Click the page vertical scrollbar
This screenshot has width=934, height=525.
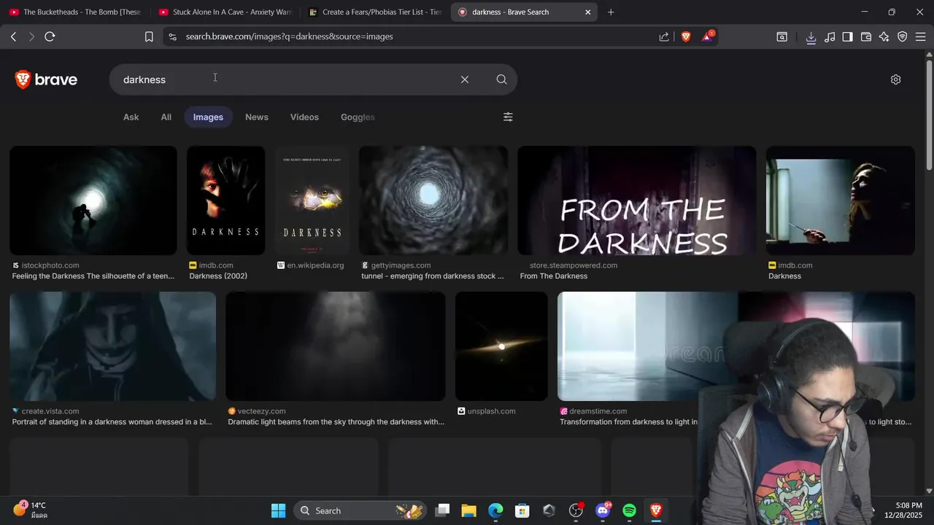pos(929,115)
